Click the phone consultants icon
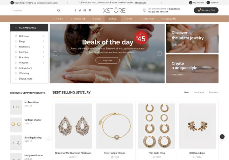The height and width of the screenshot is (160, 229). (144, 10)
